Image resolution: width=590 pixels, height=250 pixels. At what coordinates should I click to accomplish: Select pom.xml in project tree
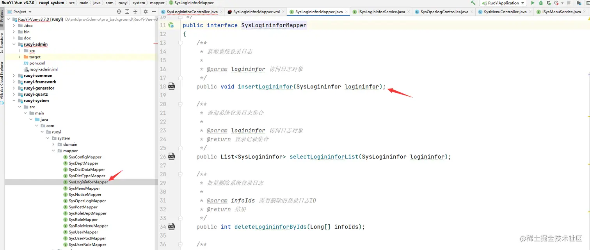[x=37, y=63]
